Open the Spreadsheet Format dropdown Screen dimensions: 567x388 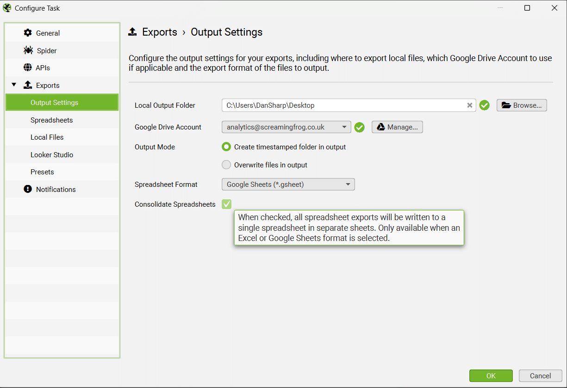(288, 185)
